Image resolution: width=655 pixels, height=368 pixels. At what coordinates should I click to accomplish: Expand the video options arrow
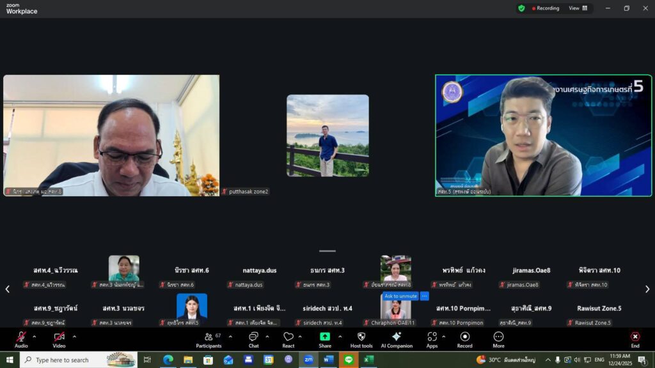click(74, 336)
